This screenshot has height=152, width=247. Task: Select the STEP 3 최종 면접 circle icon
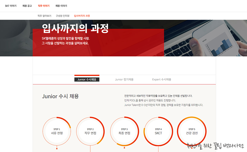125,131
